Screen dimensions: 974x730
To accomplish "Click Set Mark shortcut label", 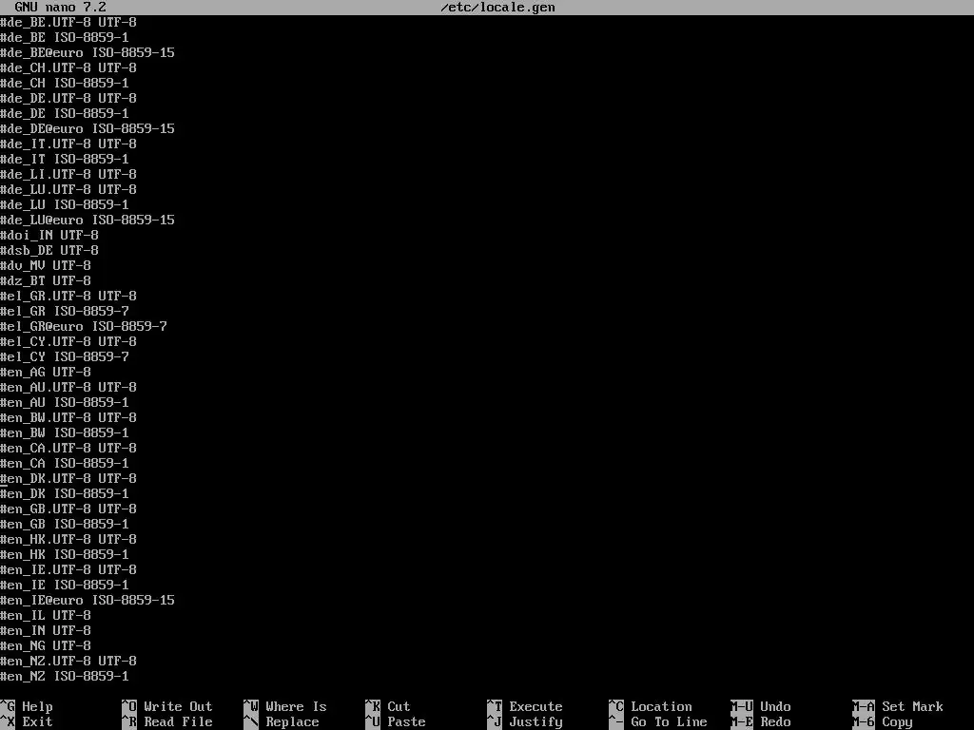I will tap(912, 706).
